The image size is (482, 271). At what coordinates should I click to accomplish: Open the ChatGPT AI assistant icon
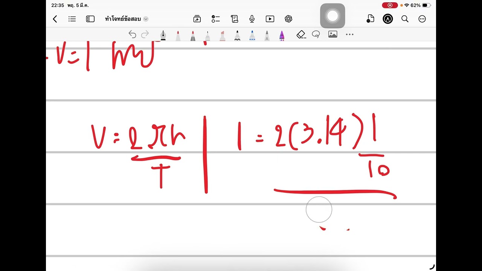289,19
